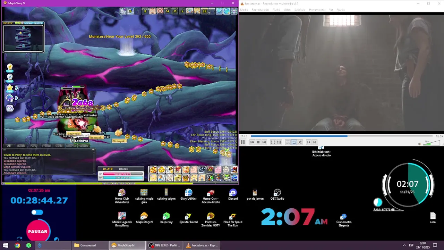Viewport: 444px width, 250px height.
Task: Toggle loop mode in VLC
Action: 294,142
